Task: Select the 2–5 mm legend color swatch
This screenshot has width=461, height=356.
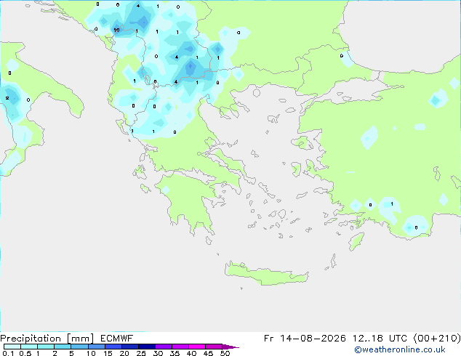Action: [x=63, y=347]
